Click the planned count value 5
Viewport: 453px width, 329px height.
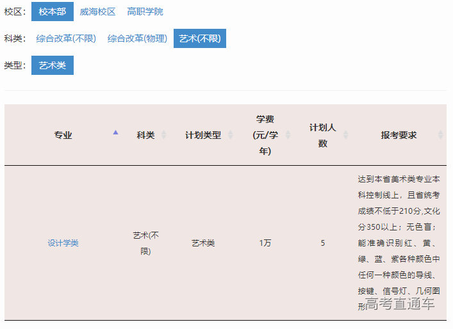coord(323,243)
